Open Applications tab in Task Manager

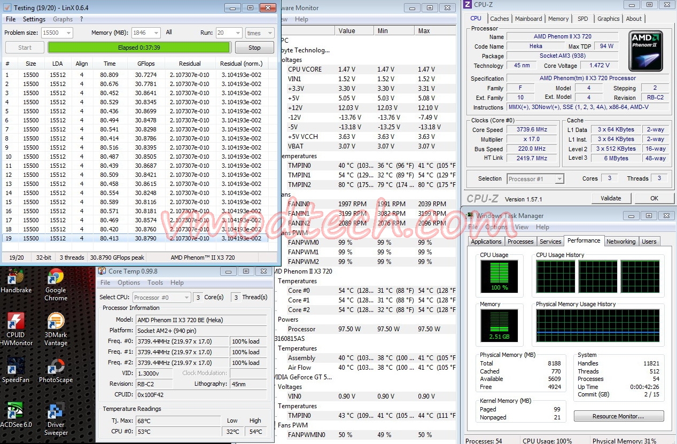(x=486, y=242)
